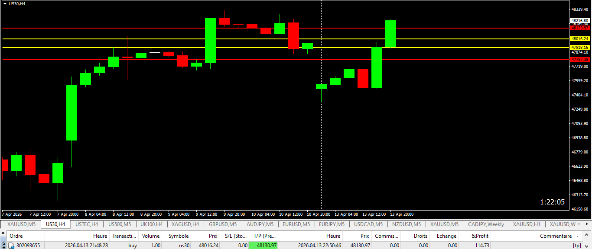Switch to the EURJPY,M5 chart tab

332,224
